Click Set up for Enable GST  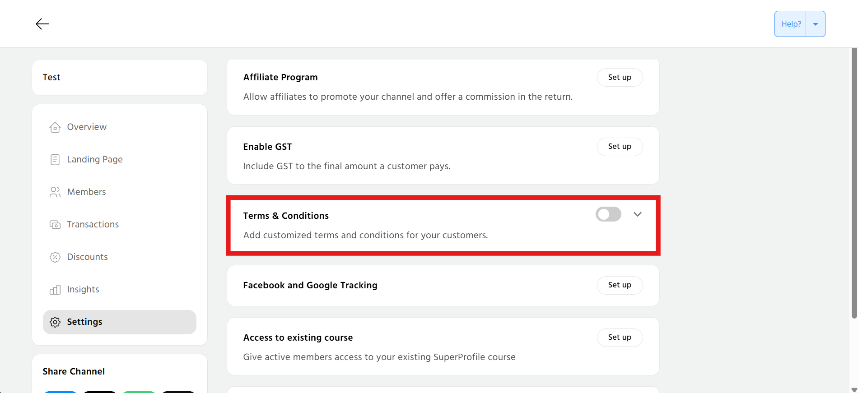[620, 147]
